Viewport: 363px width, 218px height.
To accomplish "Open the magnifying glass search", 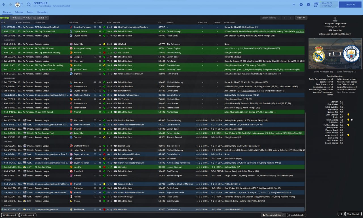I will 29,5.
